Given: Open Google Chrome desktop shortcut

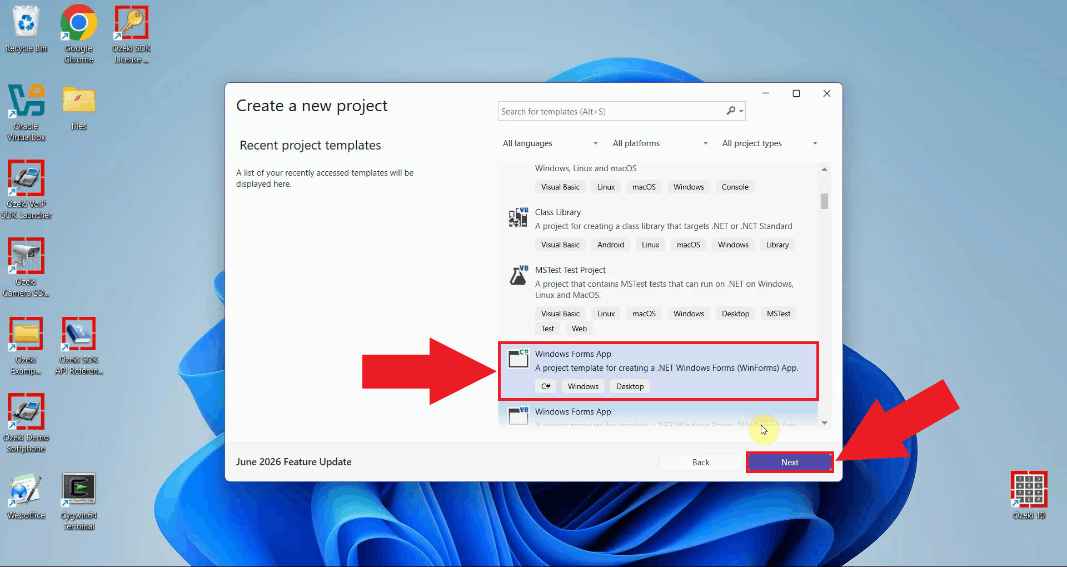Looking at the screenshot, I should coord(79,34).
